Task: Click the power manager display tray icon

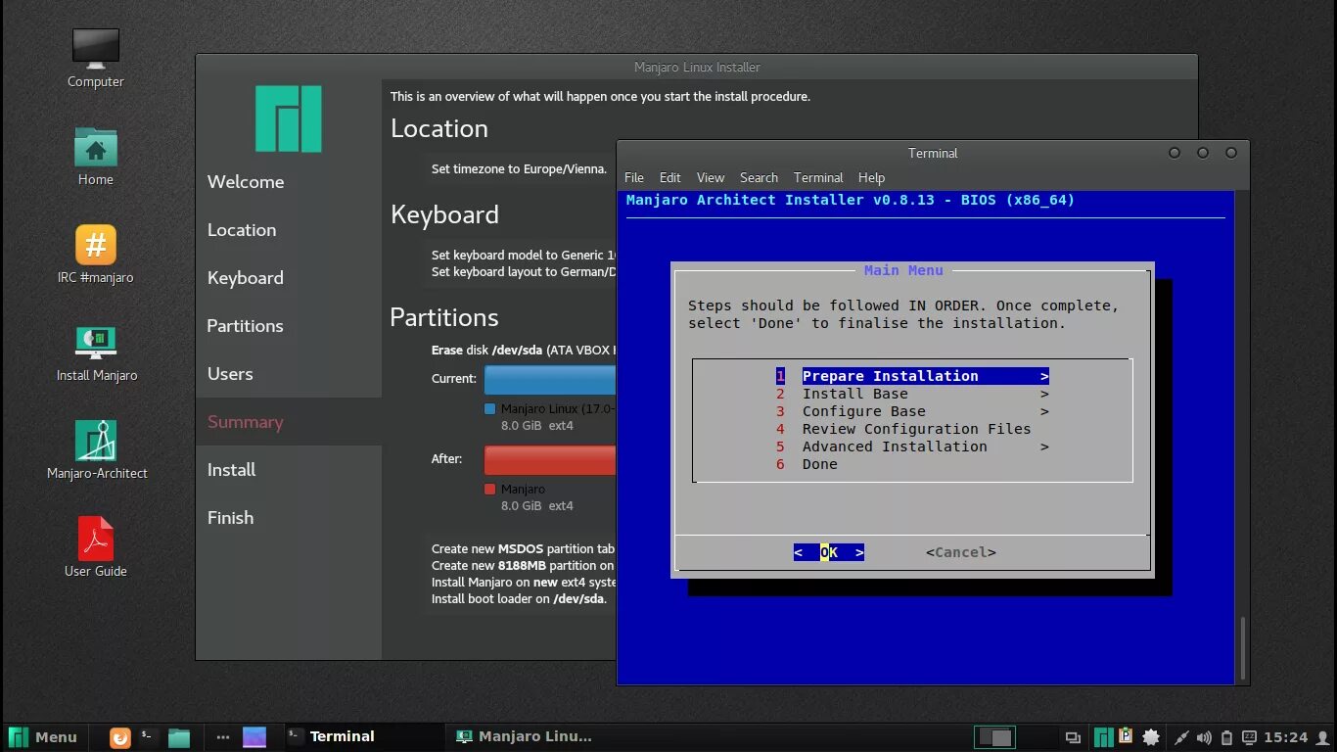Action: 1249,737
